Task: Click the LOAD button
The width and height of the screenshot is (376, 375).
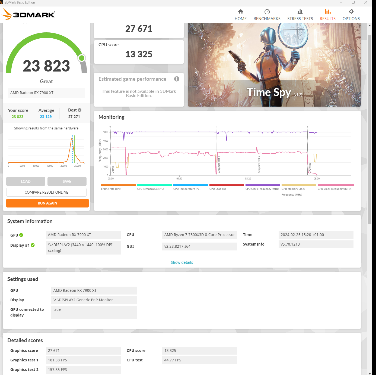Action: click(x=26, y=181)
